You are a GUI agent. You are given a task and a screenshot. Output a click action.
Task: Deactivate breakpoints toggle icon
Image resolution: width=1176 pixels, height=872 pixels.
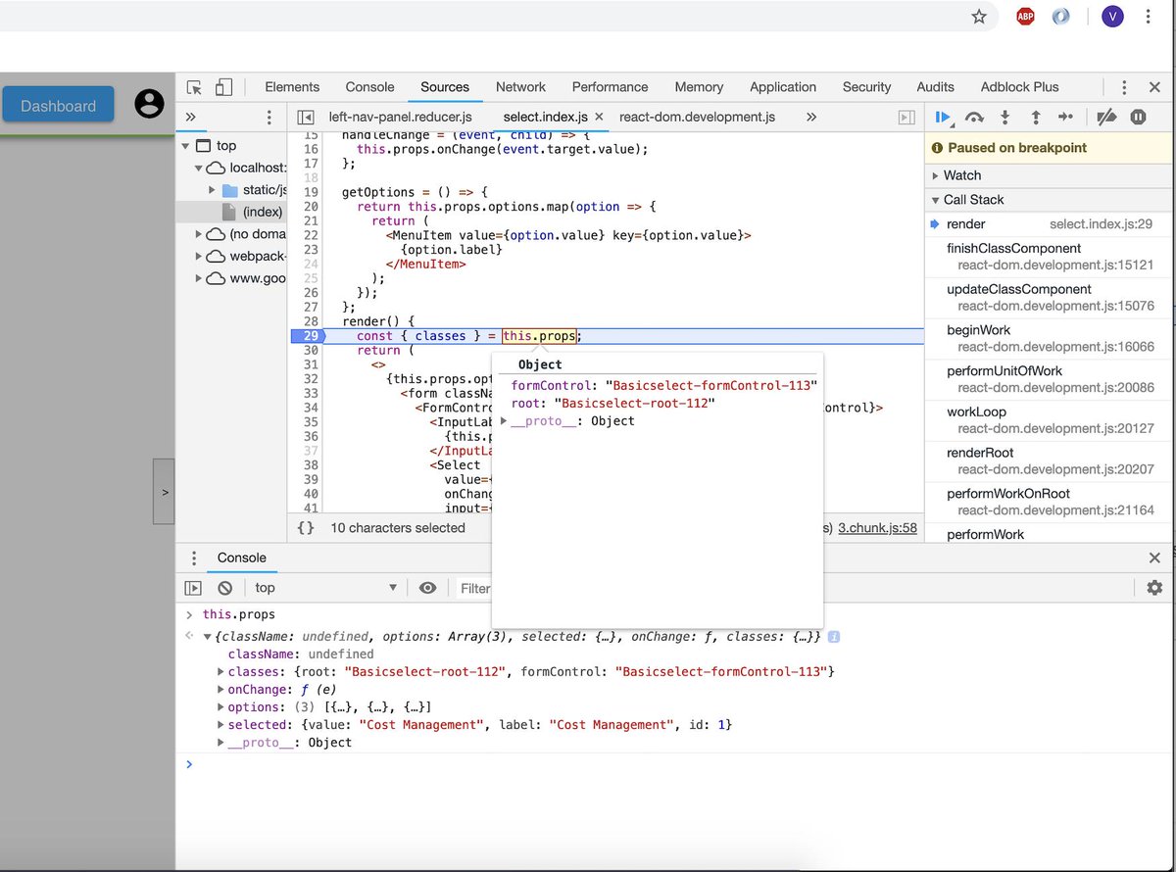point(1106,118)
